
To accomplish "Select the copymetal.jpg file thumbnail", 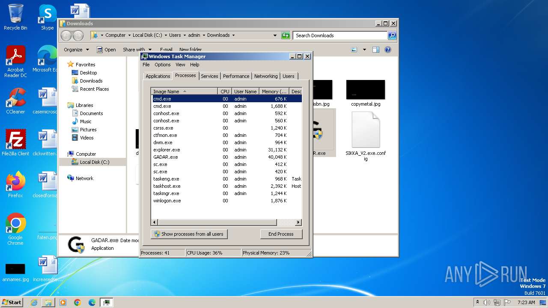I will point(366,93).
